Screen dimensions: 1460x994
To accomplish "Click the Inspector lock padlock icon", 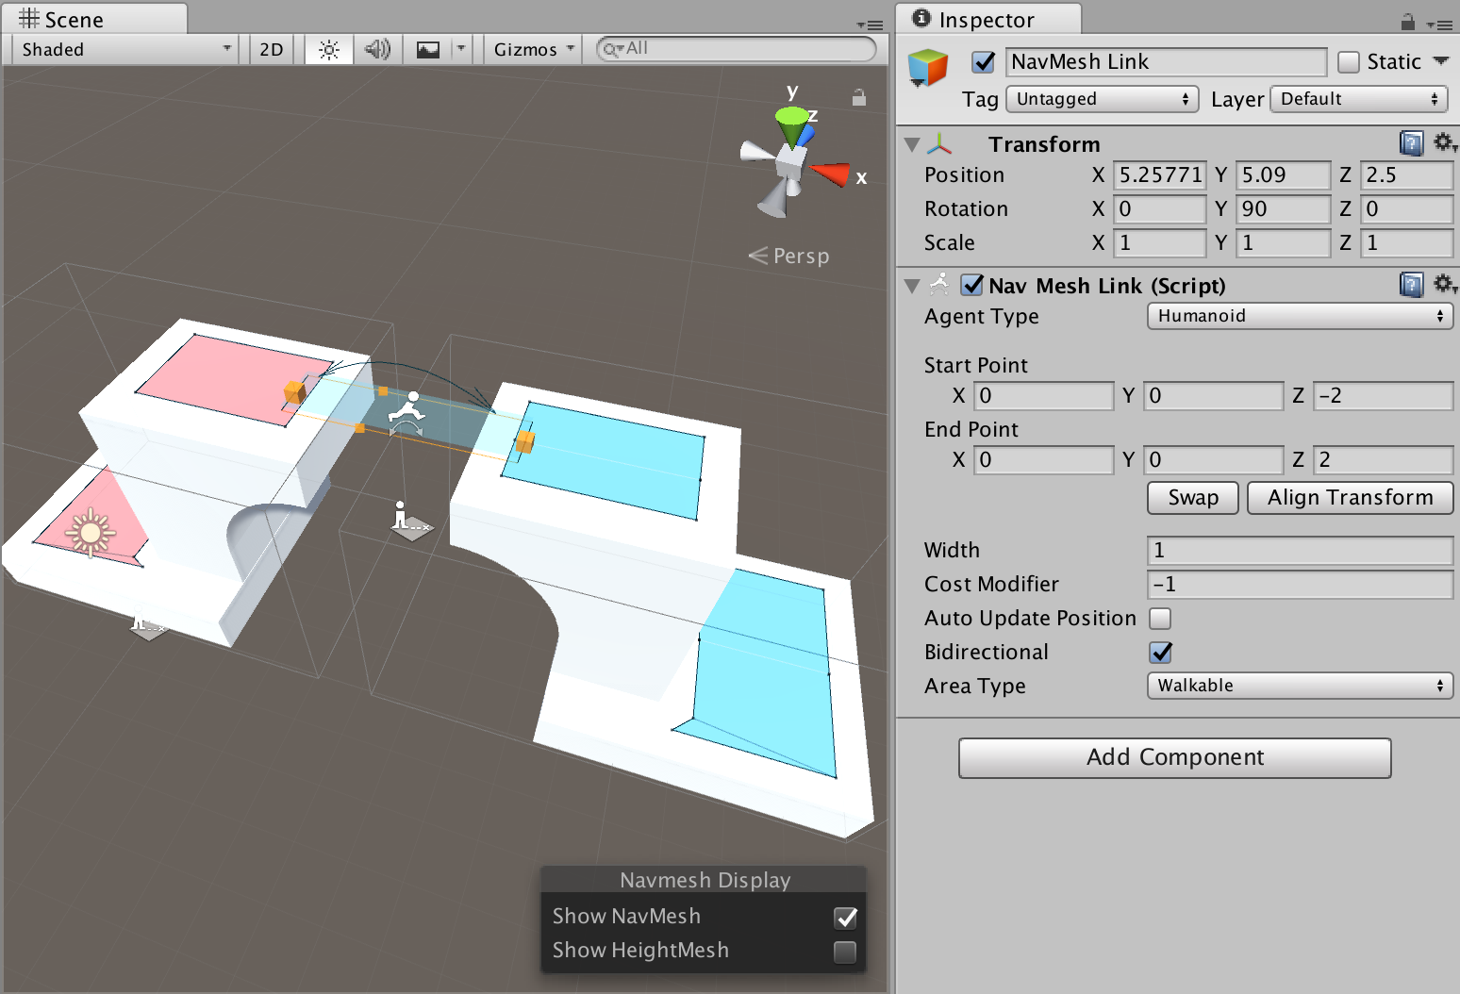I will (1407, 20).
